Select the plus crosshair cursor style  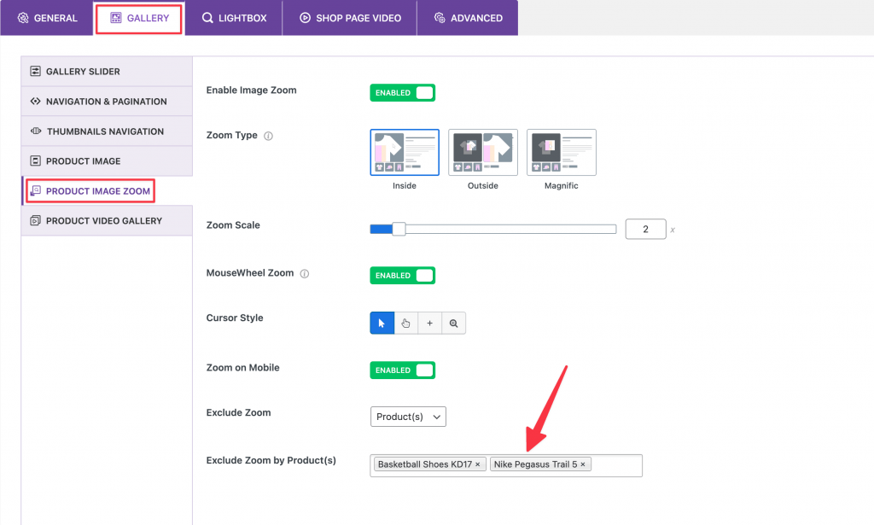(x=430, y=324)
